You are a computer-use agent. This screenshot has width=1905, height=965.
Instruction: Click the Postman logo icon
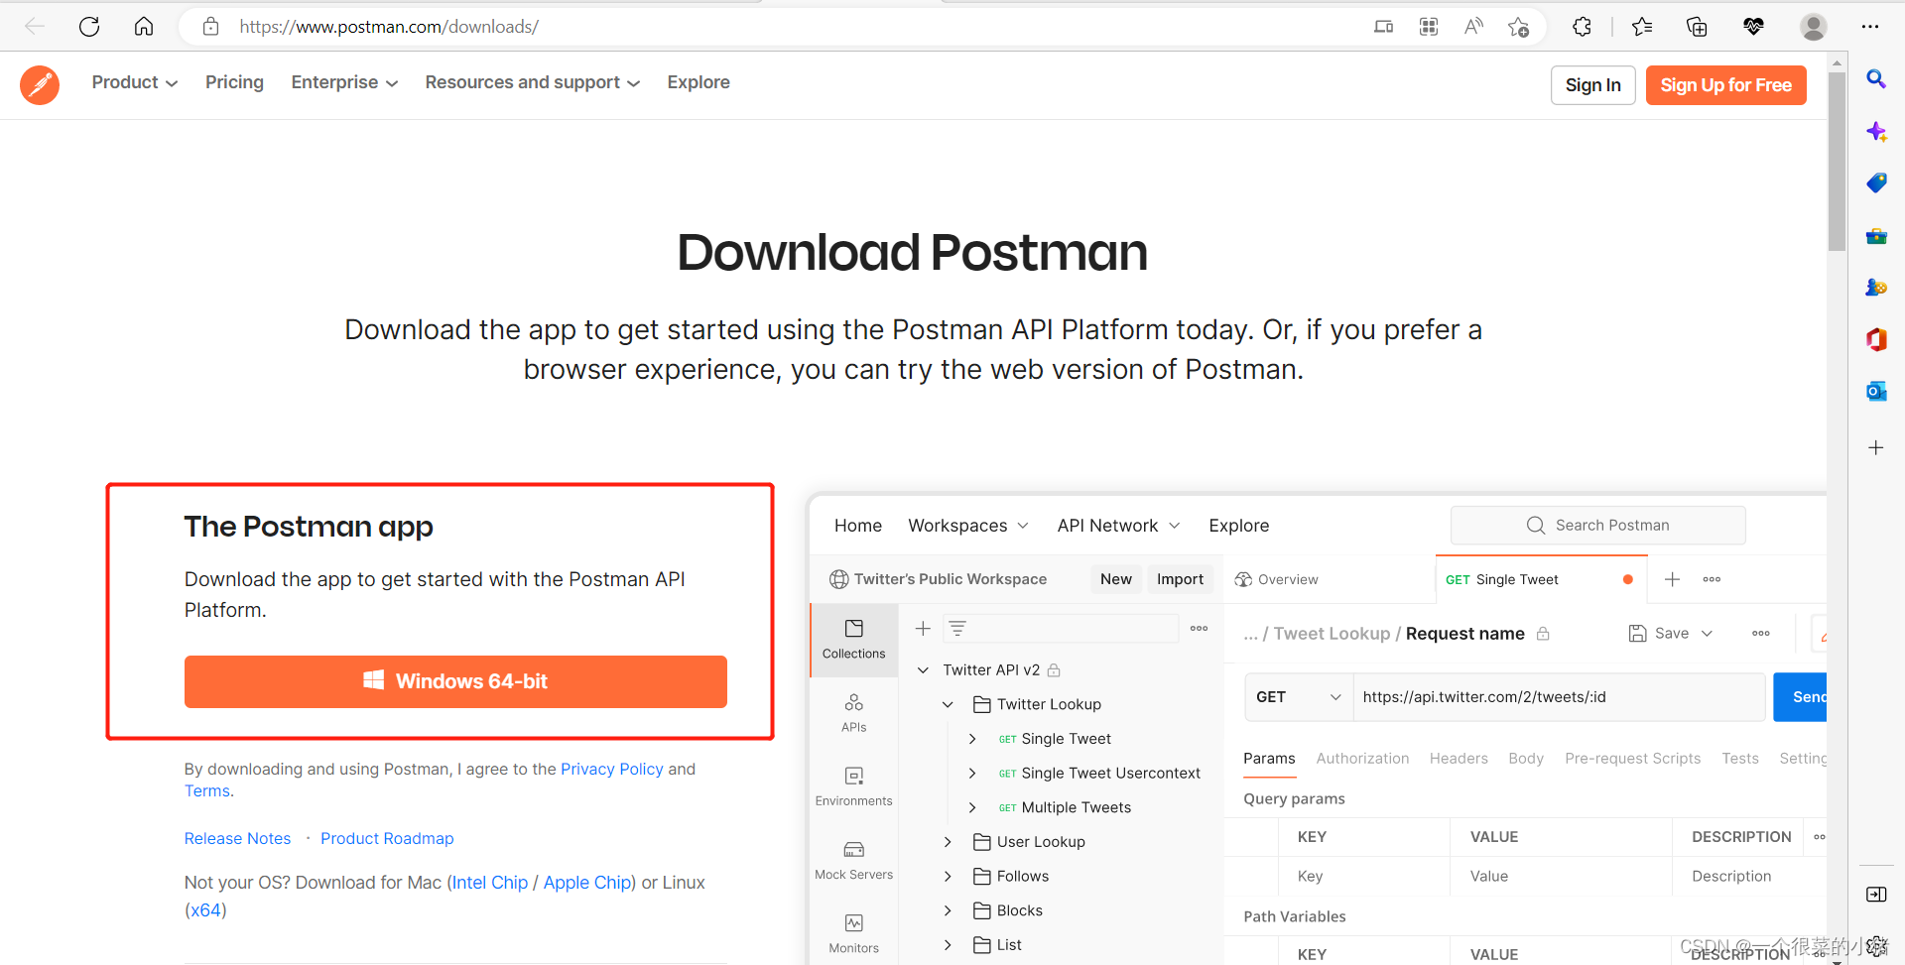(x=40, y=85)
